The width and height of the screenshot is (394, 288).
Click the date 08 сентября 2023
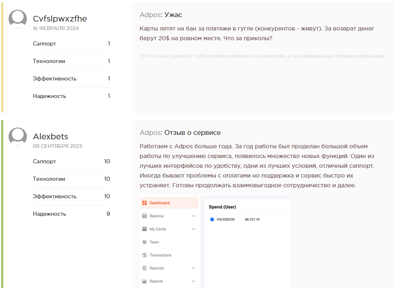pyautogui.click(x=57, y=146)
